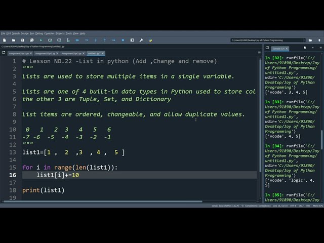The width and height of the screenshot is (324, 243).
Task: Open console pane options hamburger menu
Action: click(x=320, y=48)
